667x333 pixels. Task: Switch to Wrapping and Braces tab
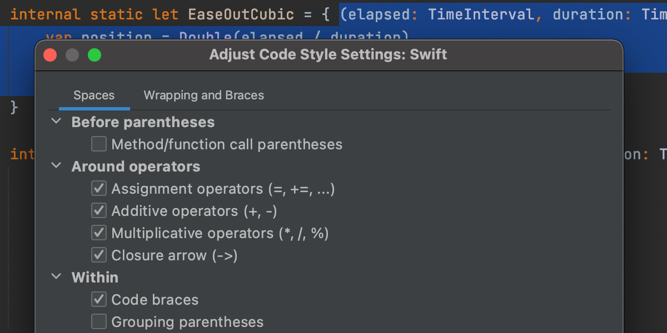203,95
